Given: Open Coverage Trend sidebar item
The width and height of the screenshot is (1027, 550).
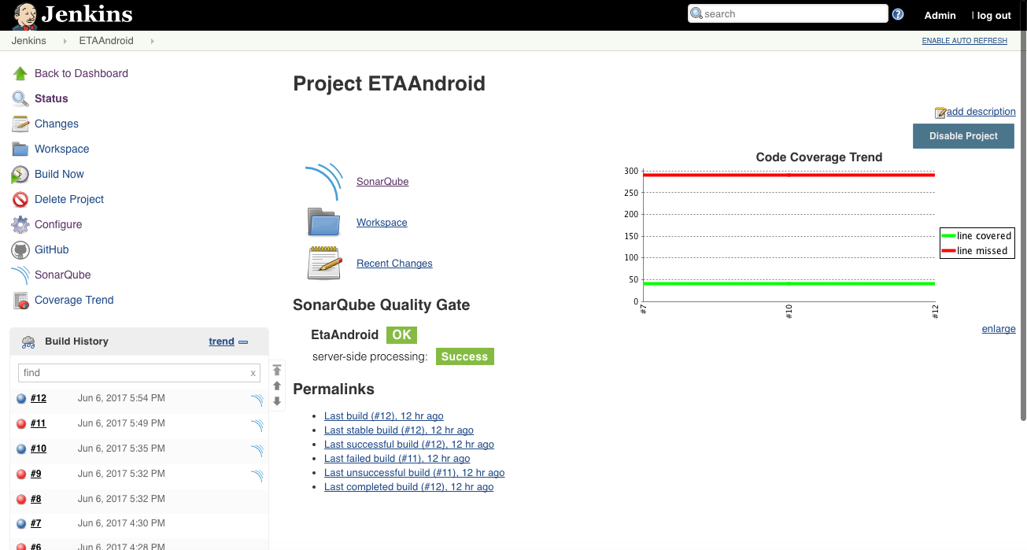Looking at the screenshot, I should pyautogui.click(x=74, y=300).
